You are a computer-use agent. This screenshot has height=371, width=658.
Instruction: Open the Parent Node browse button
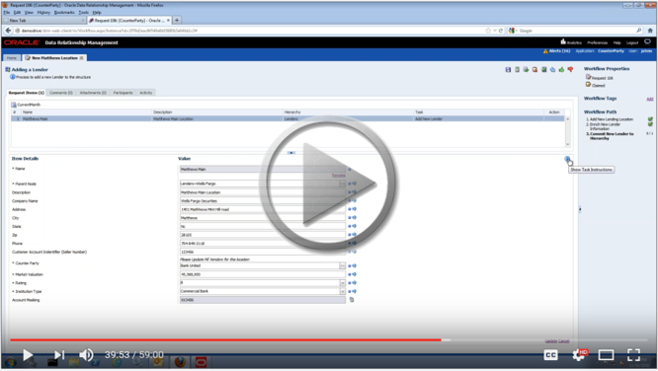tap(343, 184)
